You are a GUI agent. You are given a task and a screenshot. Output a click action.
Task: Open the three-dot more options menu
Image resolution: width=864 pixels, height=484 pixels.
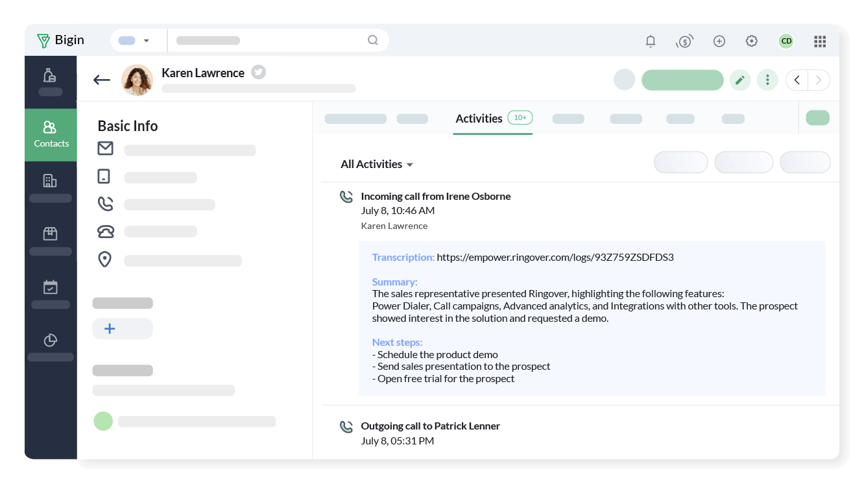[x=767, y=80]
